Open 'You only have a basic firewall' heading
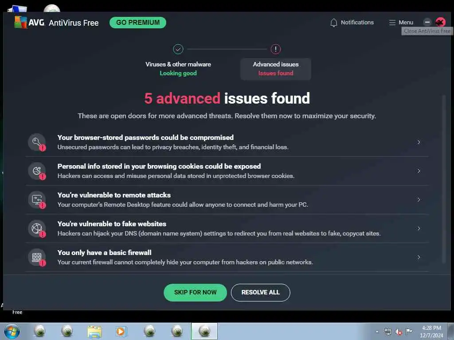 [104, 252]
